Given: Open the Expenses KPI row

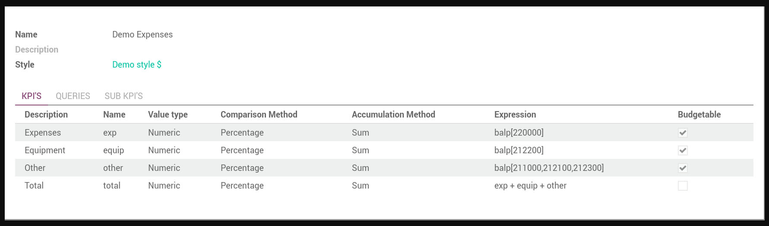Looking at the screenshot, I should click(x=43, y=133).
